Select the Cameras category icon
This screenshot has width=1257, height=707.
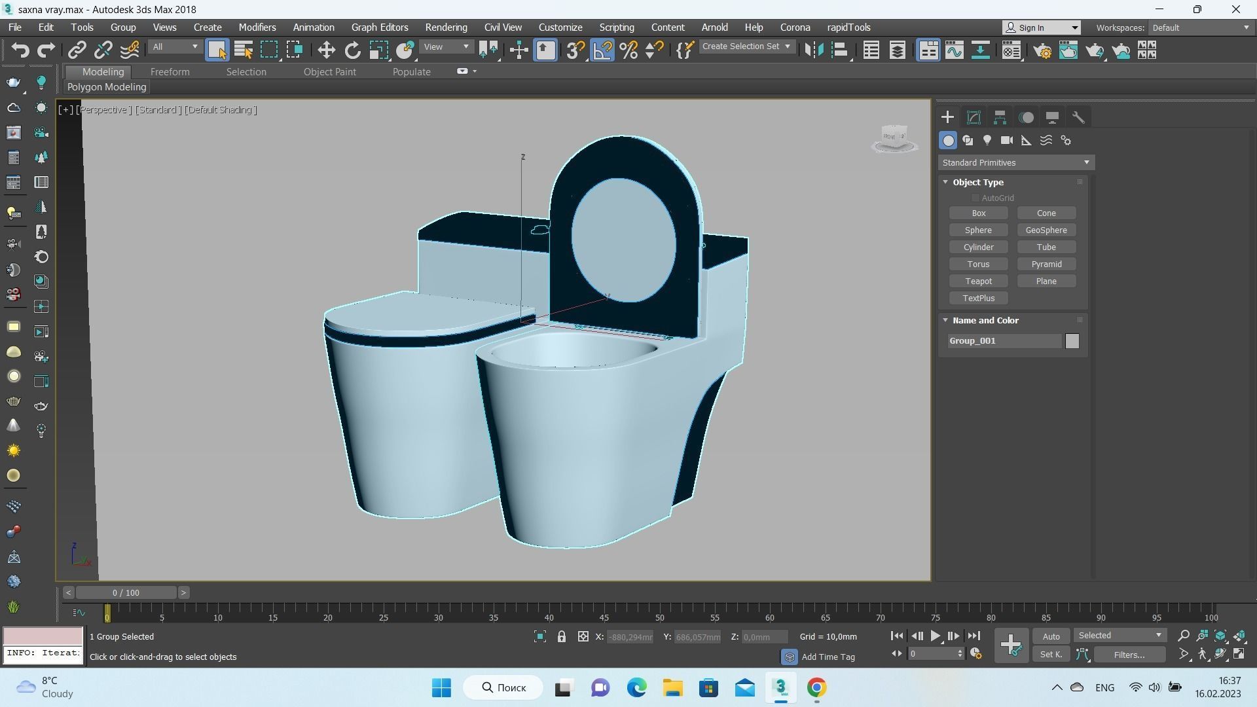[1007, 140]
